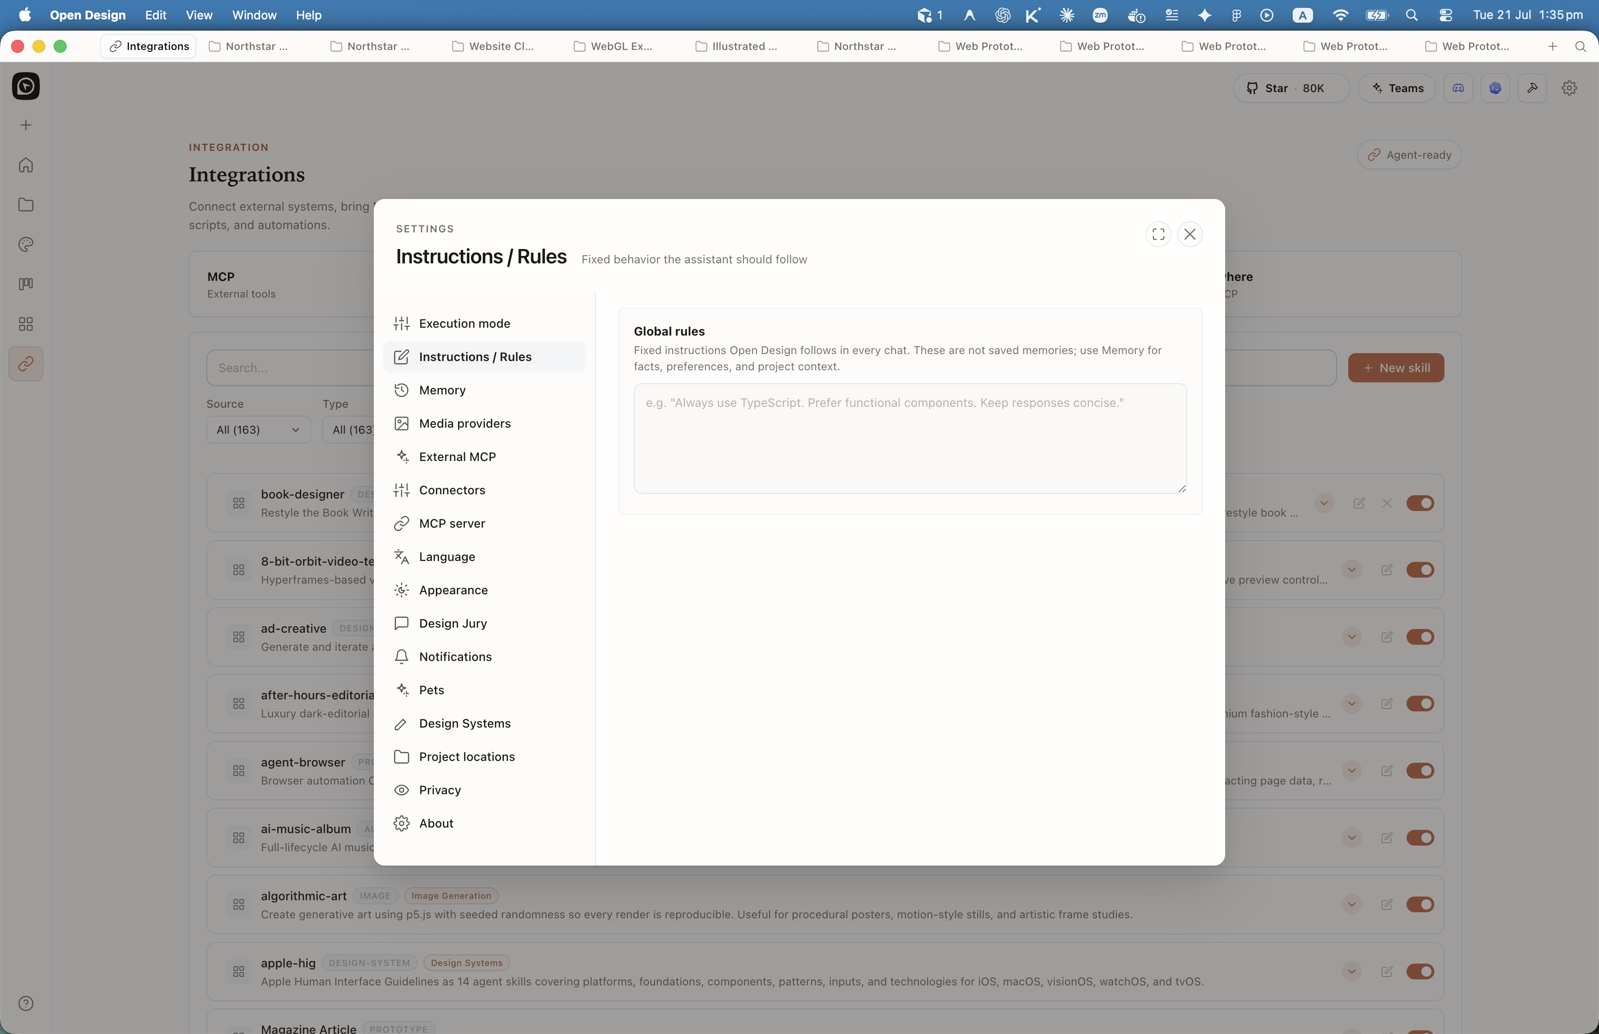Image resolution: width=1599 pixels, height=1034 pixels.
Task: Expand the book-designer row chevron
Action: pos(1324,503)
